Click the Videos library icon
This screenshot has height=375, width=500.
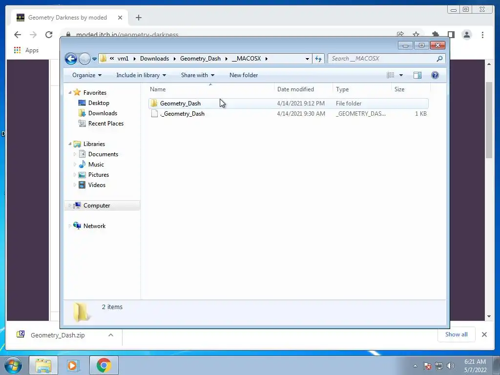coord(82,185)
